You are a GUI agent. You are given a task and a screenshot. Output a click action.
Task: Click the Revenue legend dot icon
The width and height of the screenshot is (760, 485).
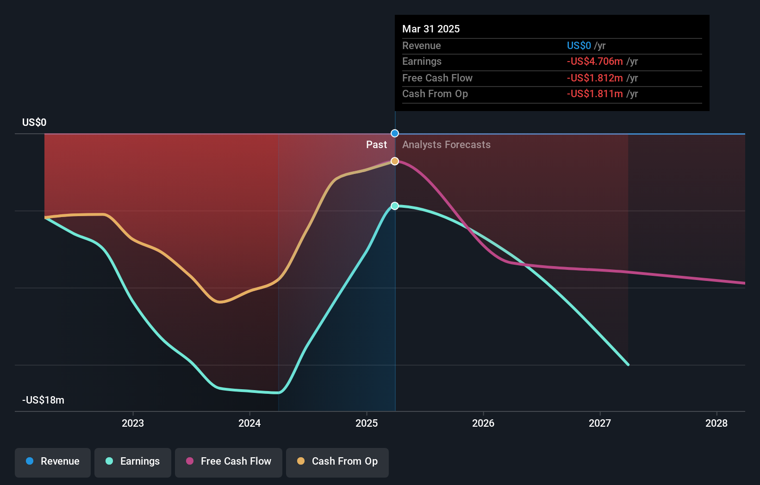point(29,461)
